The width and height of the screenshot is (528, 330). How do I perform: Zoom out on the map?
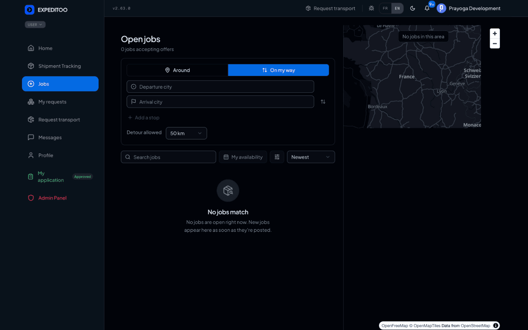[x=495, y=43]
